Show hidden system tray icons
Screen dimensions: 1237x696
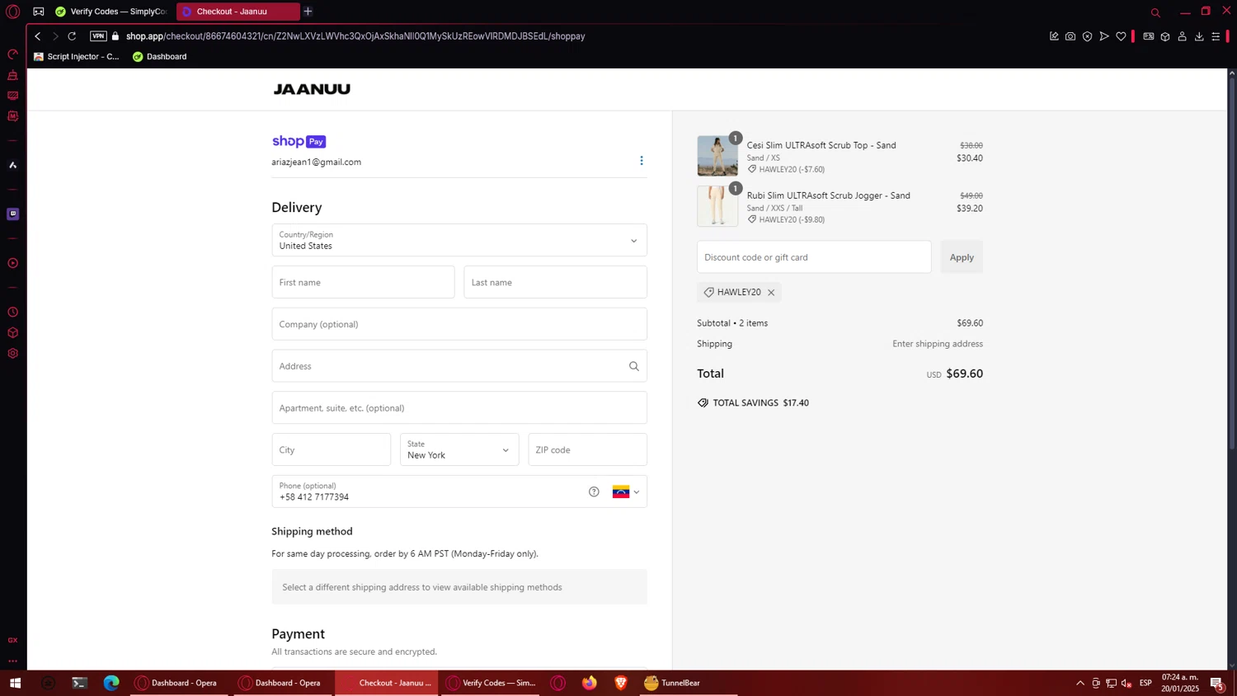click(x=1080, y=683)
